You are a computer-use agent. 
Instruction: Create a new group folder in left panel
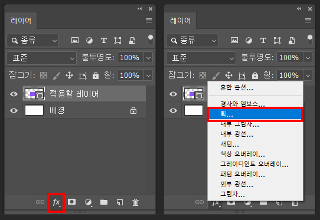[x=104, y=202]
